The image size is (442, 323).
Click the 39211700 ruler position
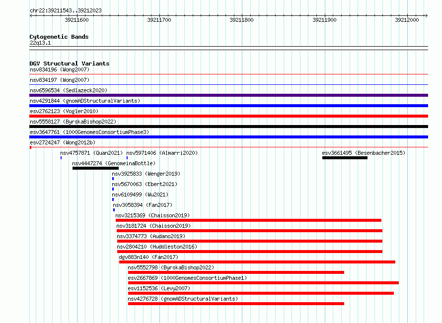(x=159, y=20)
